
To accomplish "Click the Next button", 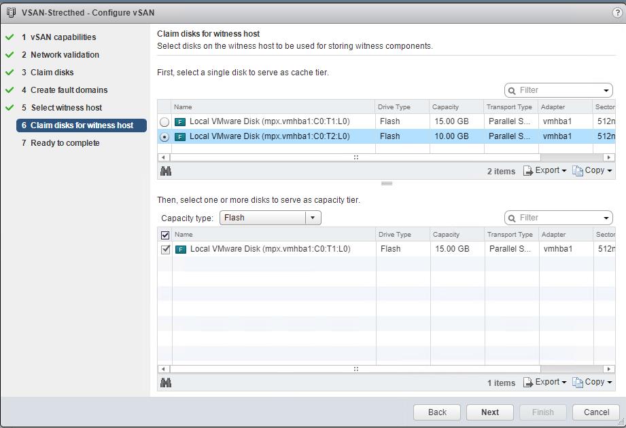I will point(490,412).
